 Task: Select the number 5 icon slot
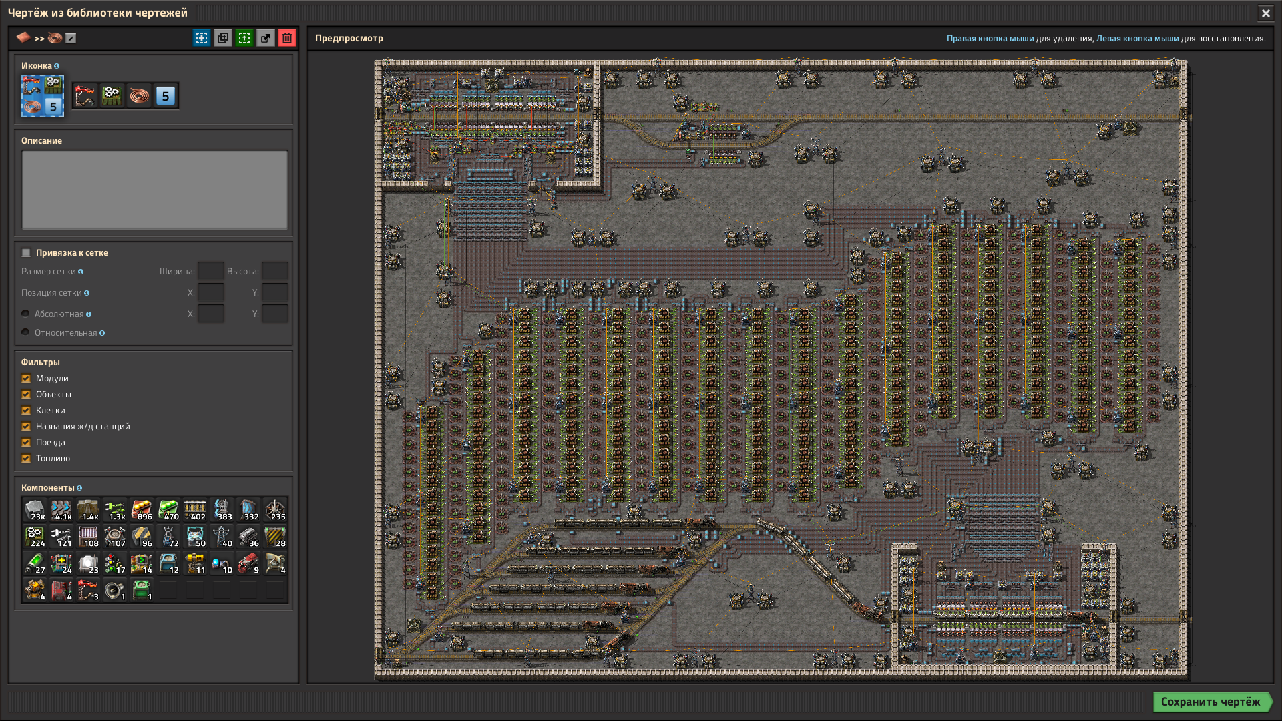coord(166,96)
